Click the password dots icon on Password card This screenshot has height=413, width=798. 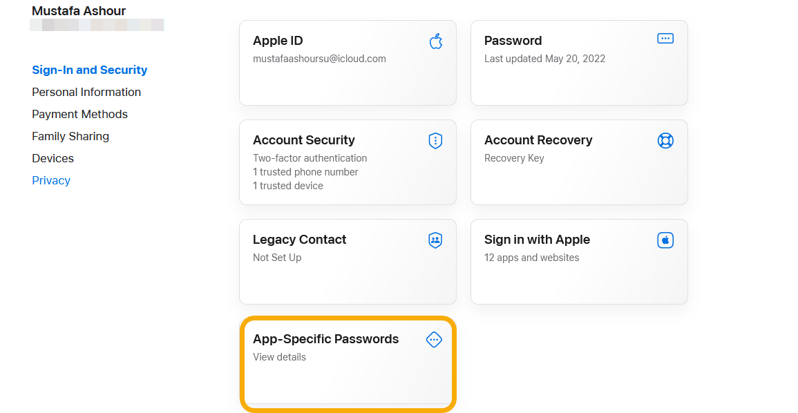[x=665, y=38]
